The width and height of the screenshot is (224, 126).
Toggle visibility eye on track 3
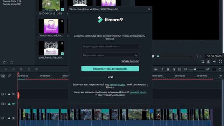13,94
